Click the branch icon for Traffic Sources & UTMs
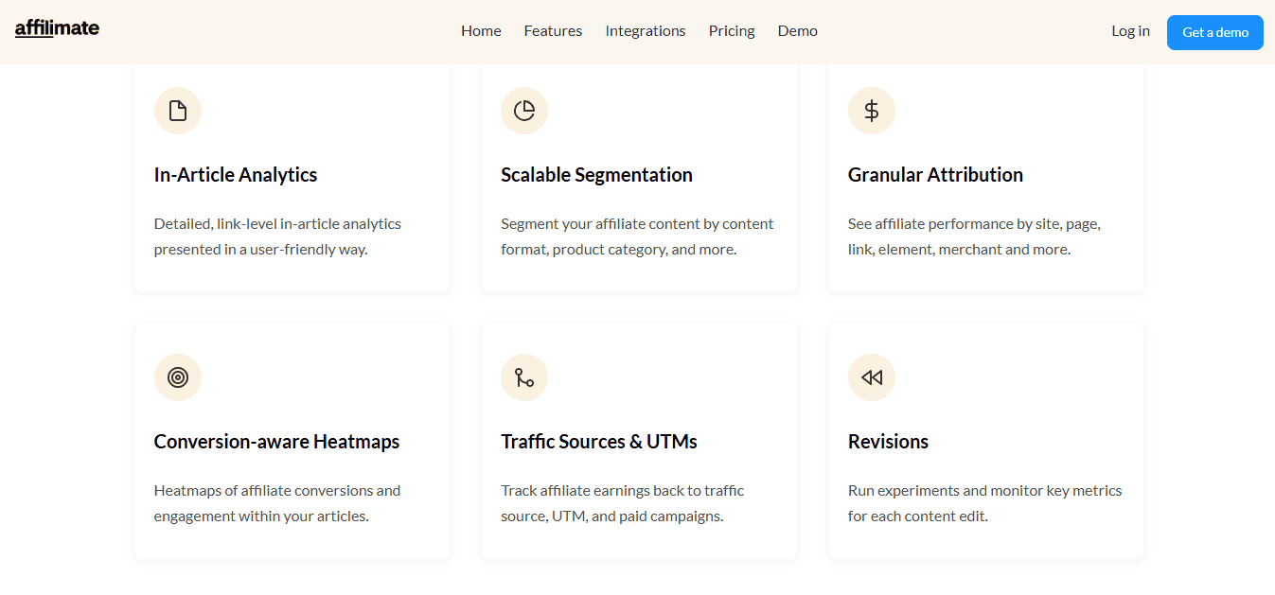This screenshot has height=595, width=1275. tap(524, 377)
